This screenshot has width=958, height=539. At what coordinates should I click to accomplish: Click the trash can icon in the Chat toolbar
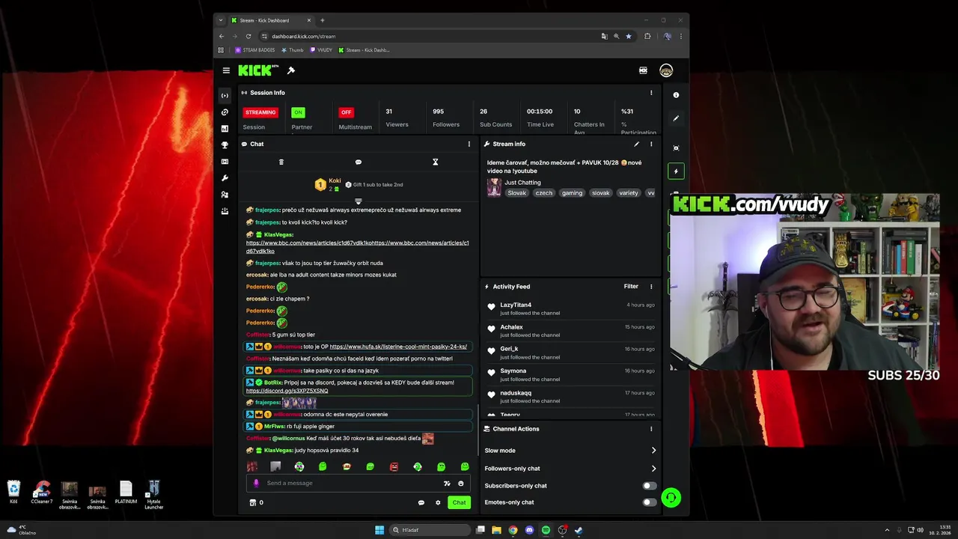[281, 162]
